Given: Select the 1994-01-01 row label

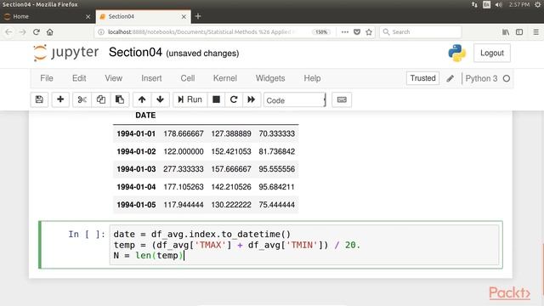Looking at the screenshot, I should [136, 133].
